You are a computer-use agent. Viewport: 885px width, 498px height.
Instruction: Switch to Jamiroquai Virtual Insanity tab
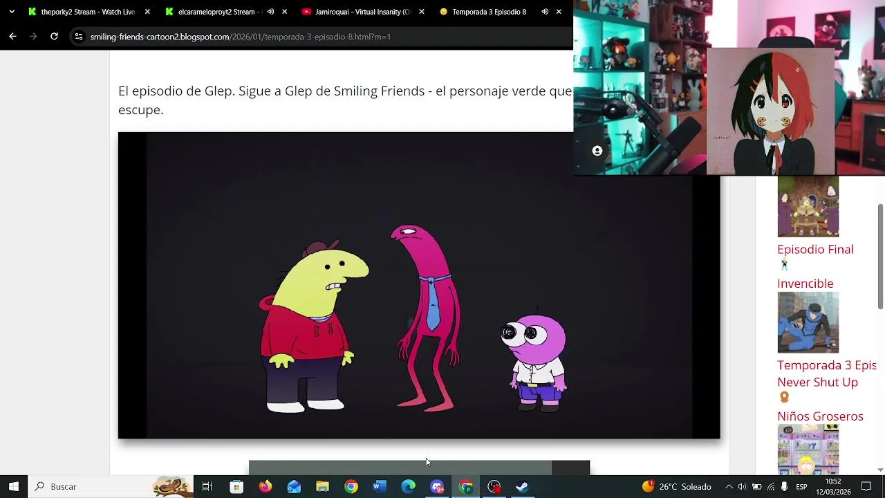click(356, 12)
